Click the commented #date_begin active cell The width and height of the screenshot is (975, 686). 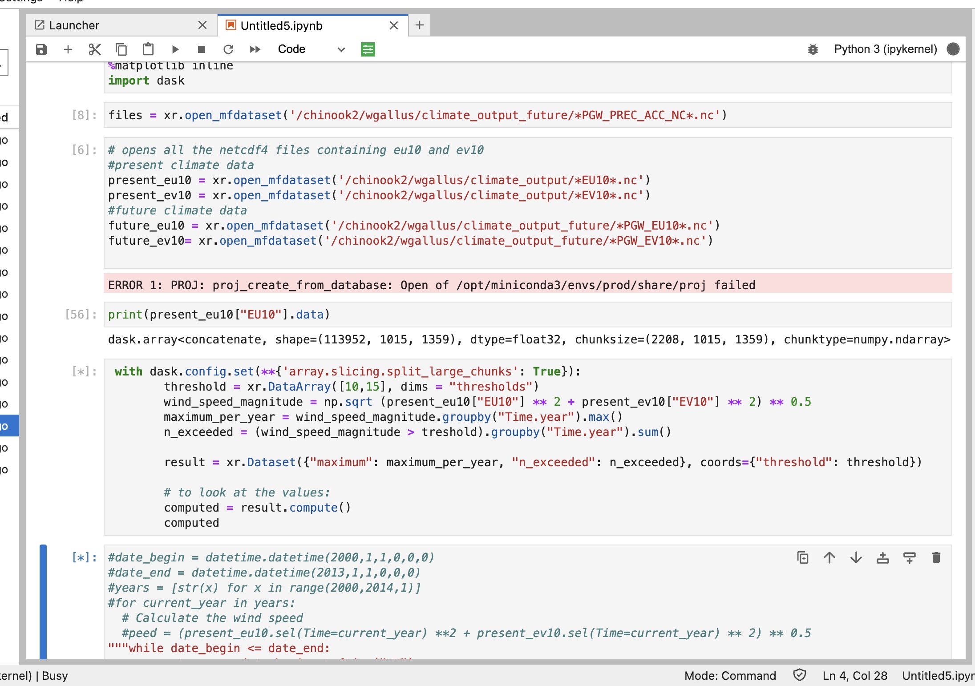528,602
